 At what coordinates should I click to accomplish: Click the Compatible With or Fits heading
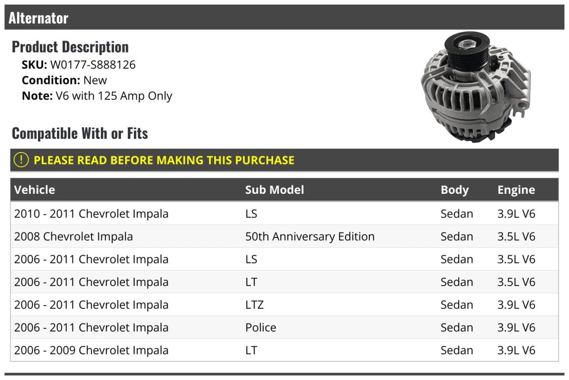80,134
